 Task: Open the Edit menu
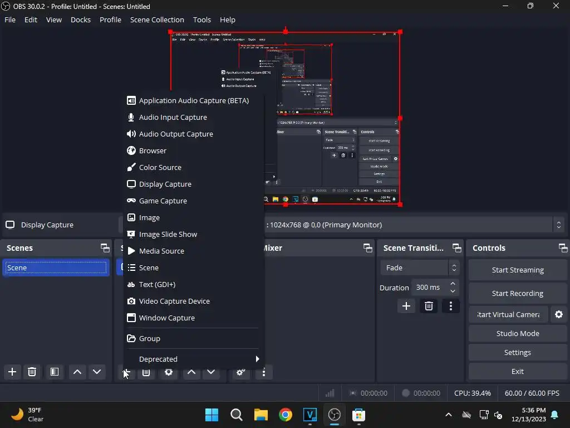(31, 20)
